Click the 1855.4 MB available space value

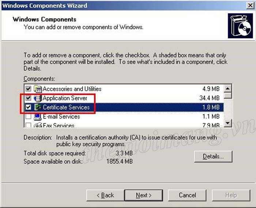click(120, 162)
